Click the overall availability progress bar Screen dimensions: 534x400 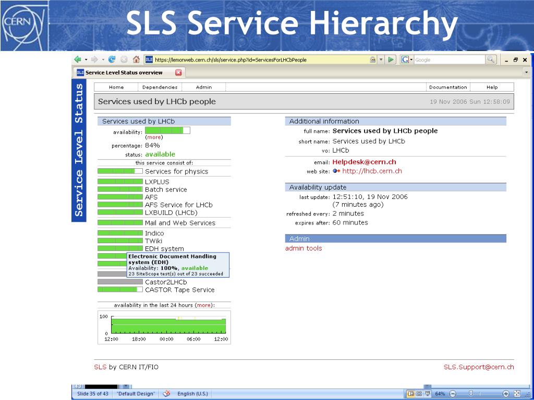[167, 130]
